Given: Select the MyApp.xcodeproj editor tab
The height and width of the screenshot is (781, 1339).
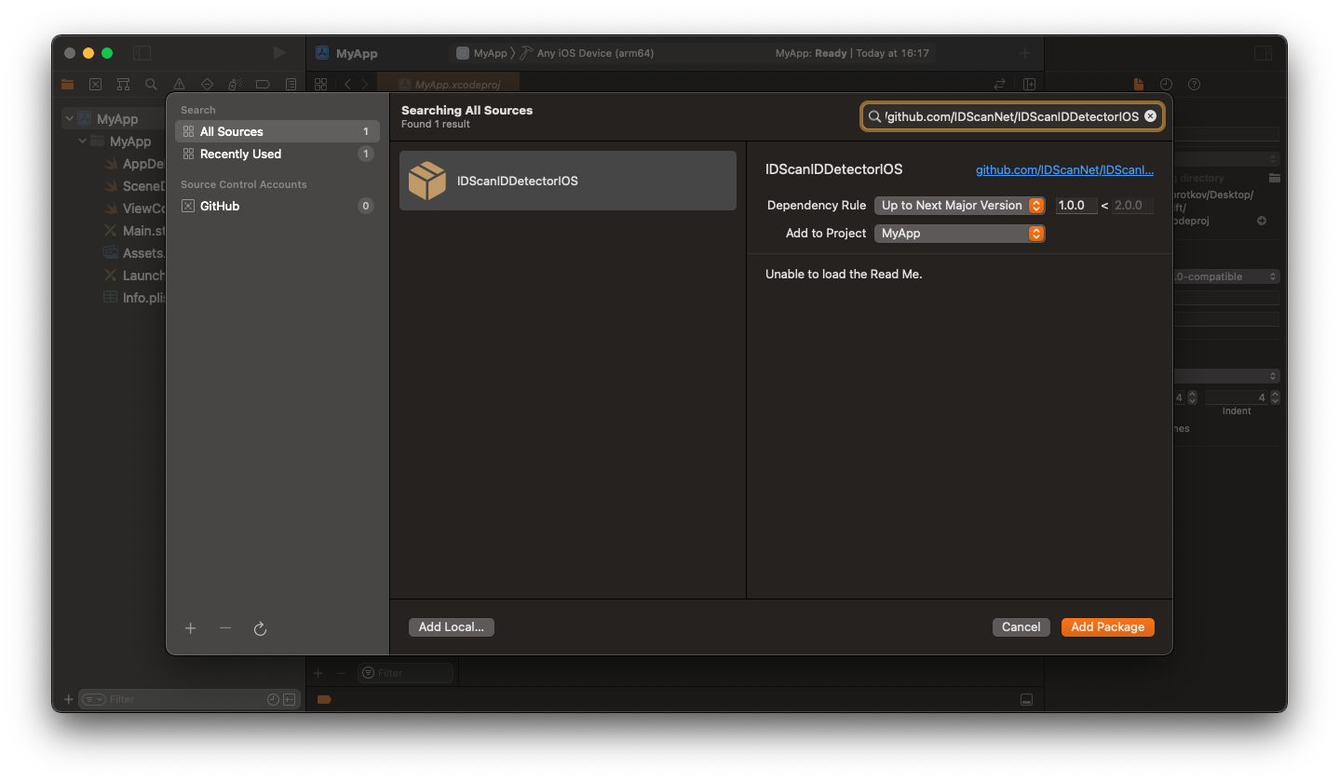Looking at the screenshot, I should pos(450,84).
